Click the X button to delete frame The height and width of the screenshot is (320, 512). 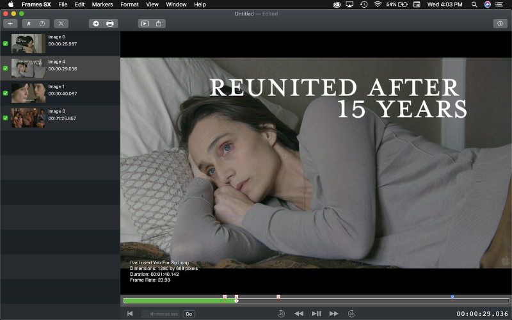(61, 24)
